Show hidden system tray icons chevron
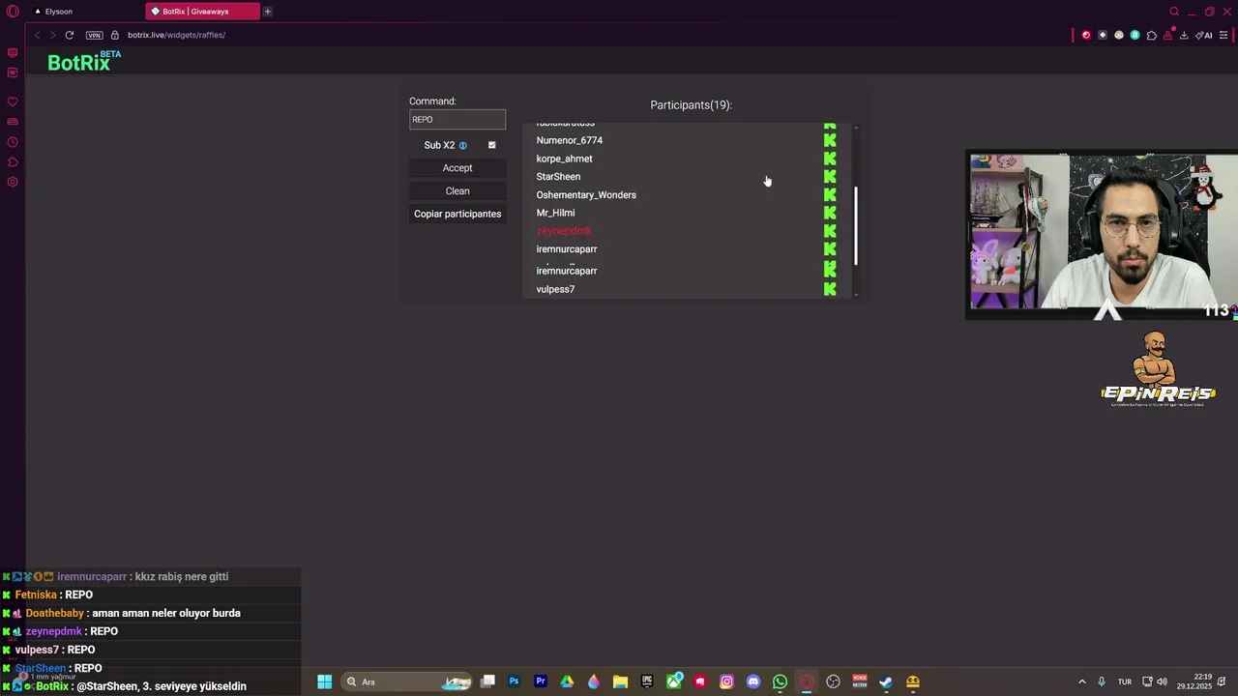This screenshot has width=1238, height=696. (1082, 681)
